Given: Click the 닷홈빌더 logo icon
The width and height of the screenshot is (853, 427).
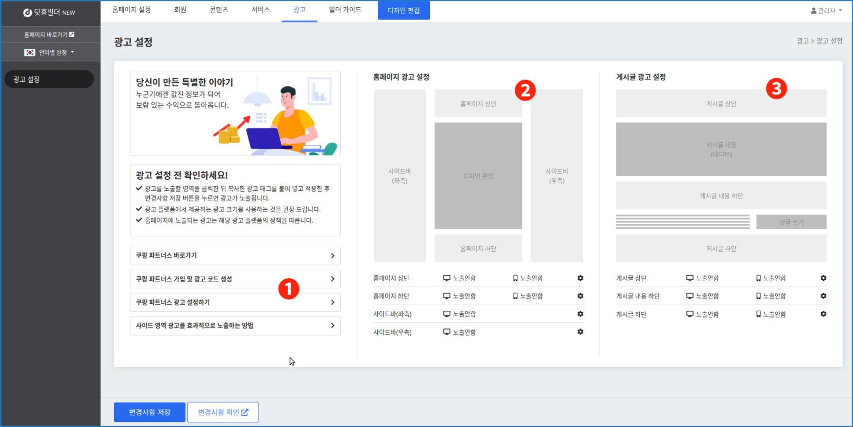Looking at the screenshot, I should coord(27,12).
